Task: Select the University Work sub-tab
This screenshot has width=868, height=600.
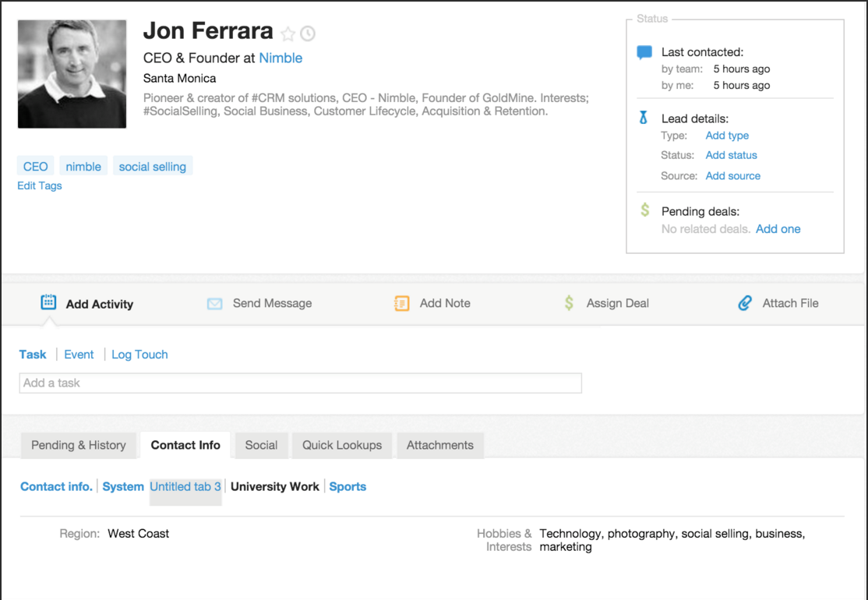Action: click(x=275, y=486)
